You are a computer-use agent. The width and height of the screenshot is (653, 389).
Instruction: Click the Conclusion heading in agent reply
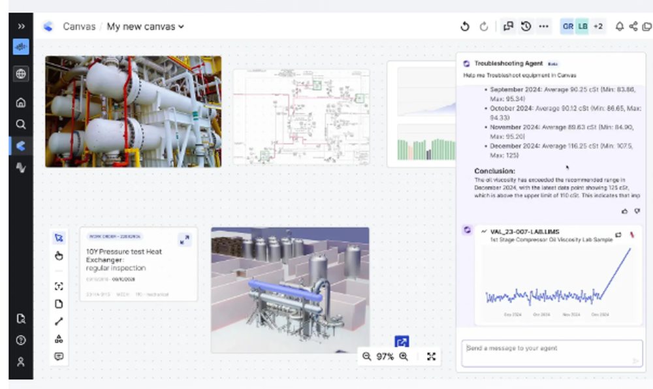[494, 171]
